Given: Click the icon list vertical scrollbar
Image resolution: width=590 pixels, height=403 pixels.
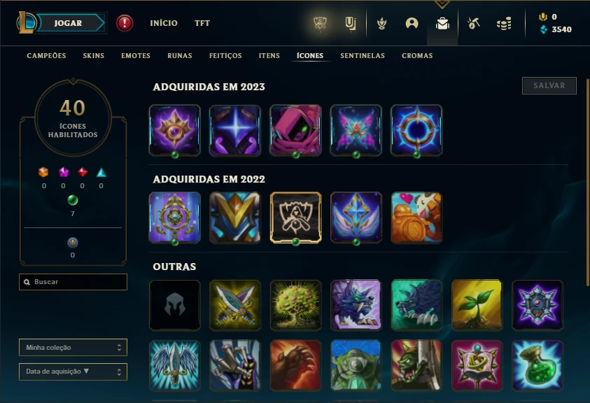Looking at the screenshot, I should click(588, 183).
